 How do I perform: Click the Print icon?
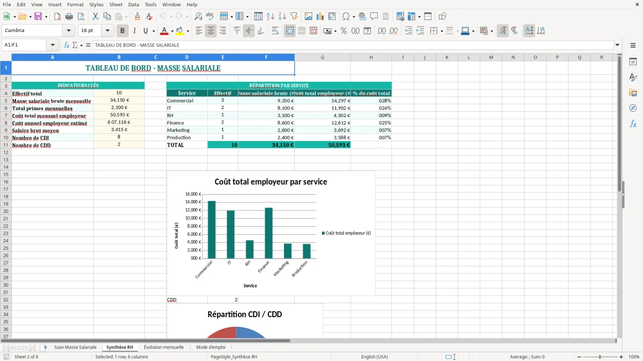point(69,17)
